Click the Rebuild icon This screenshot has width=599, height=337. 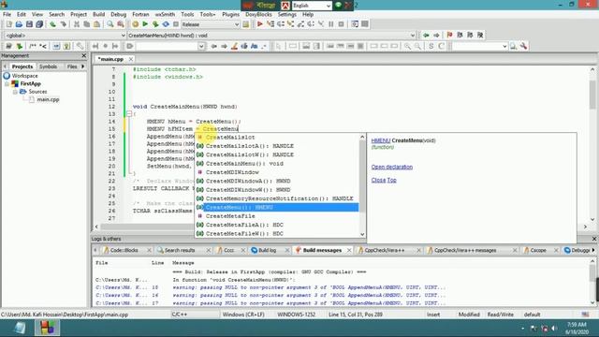coord(166,24)
